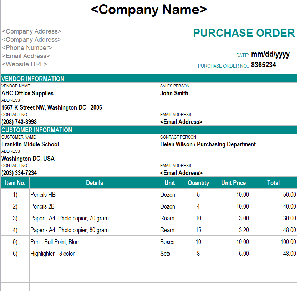Click the Total column header
300x291 pixels.
coord(273,183)
